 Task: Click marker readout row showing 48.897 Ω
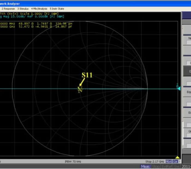coord(36,23)
